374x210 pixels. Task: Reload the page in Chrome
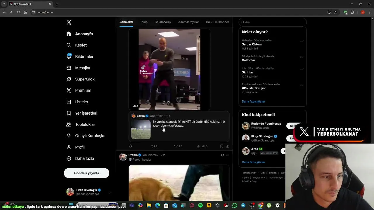tap(18, 12)
